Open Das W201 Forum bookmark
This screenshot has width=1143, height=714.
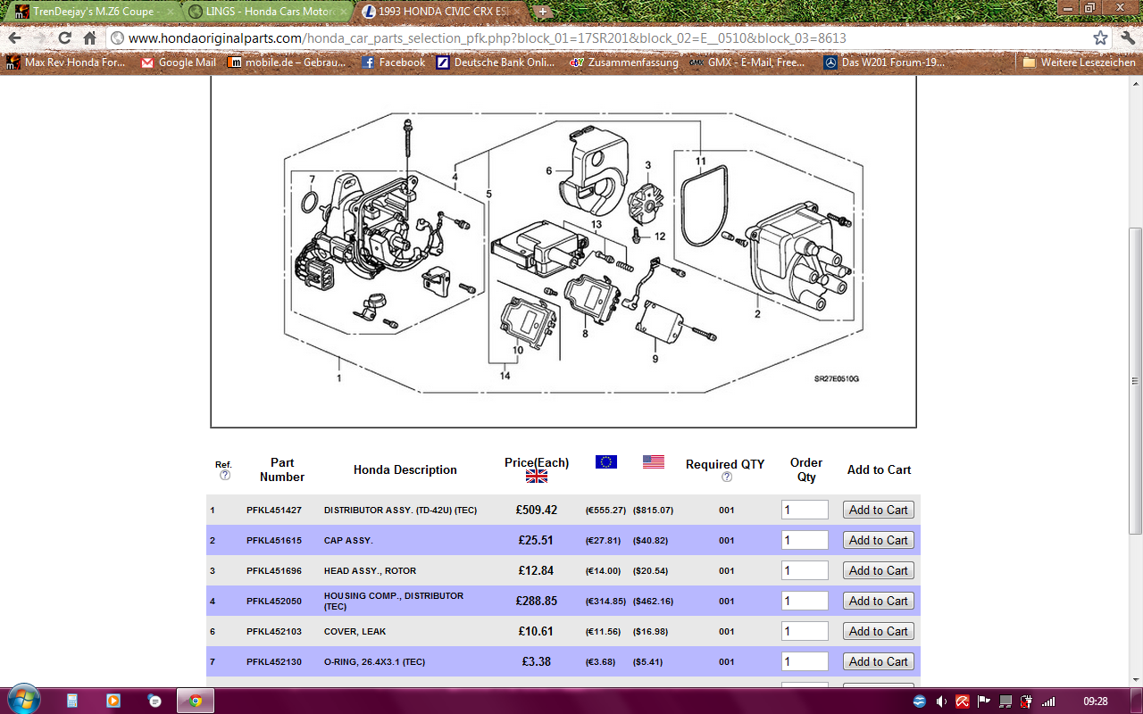pyautogui.click(x=884, y=62)
